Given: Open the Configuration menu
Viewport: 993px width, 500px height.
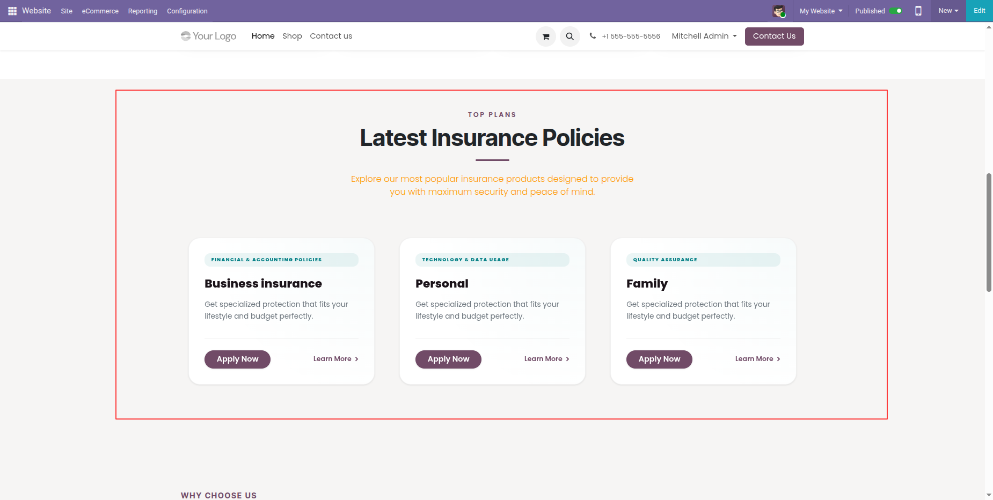Looking at the screenshot, I should (x=187, y=11).
